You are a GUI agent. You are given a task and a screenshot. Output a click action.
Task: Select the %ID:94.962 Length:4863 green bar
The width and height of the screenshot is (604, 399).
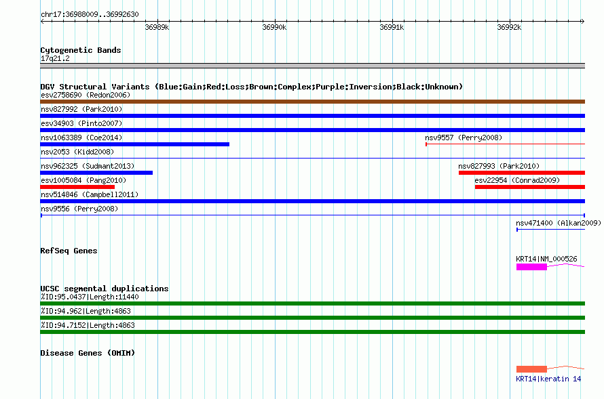coord(312,318)
